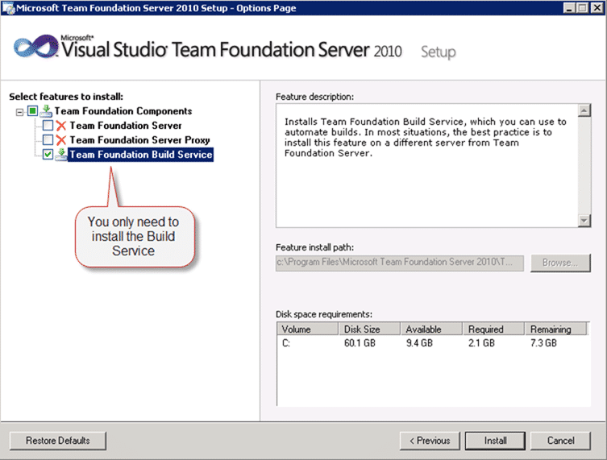Click the Required column header
This screenshot has height=460, width=607.
[x=493, y=329]
